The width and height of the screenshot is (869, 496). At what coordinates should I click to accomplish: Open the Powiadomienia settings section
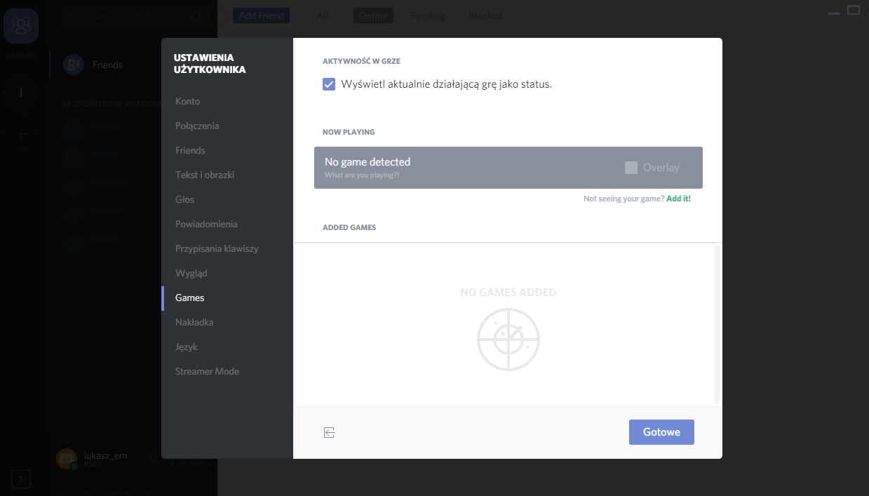(x=227, y=224)
